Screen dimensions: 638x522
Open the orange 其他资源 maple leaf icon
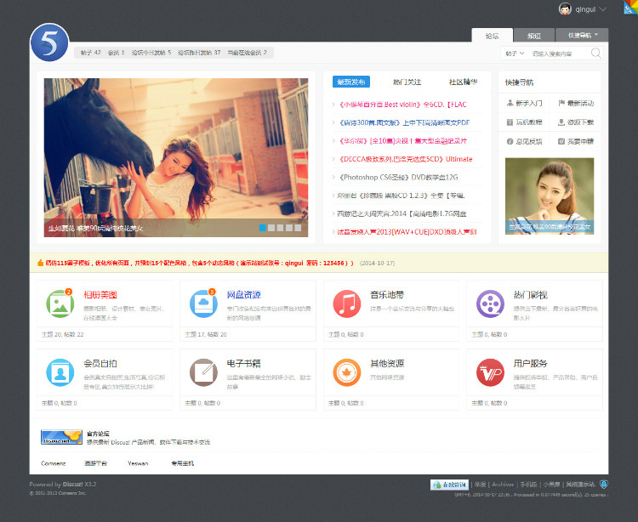pos(347,372)
